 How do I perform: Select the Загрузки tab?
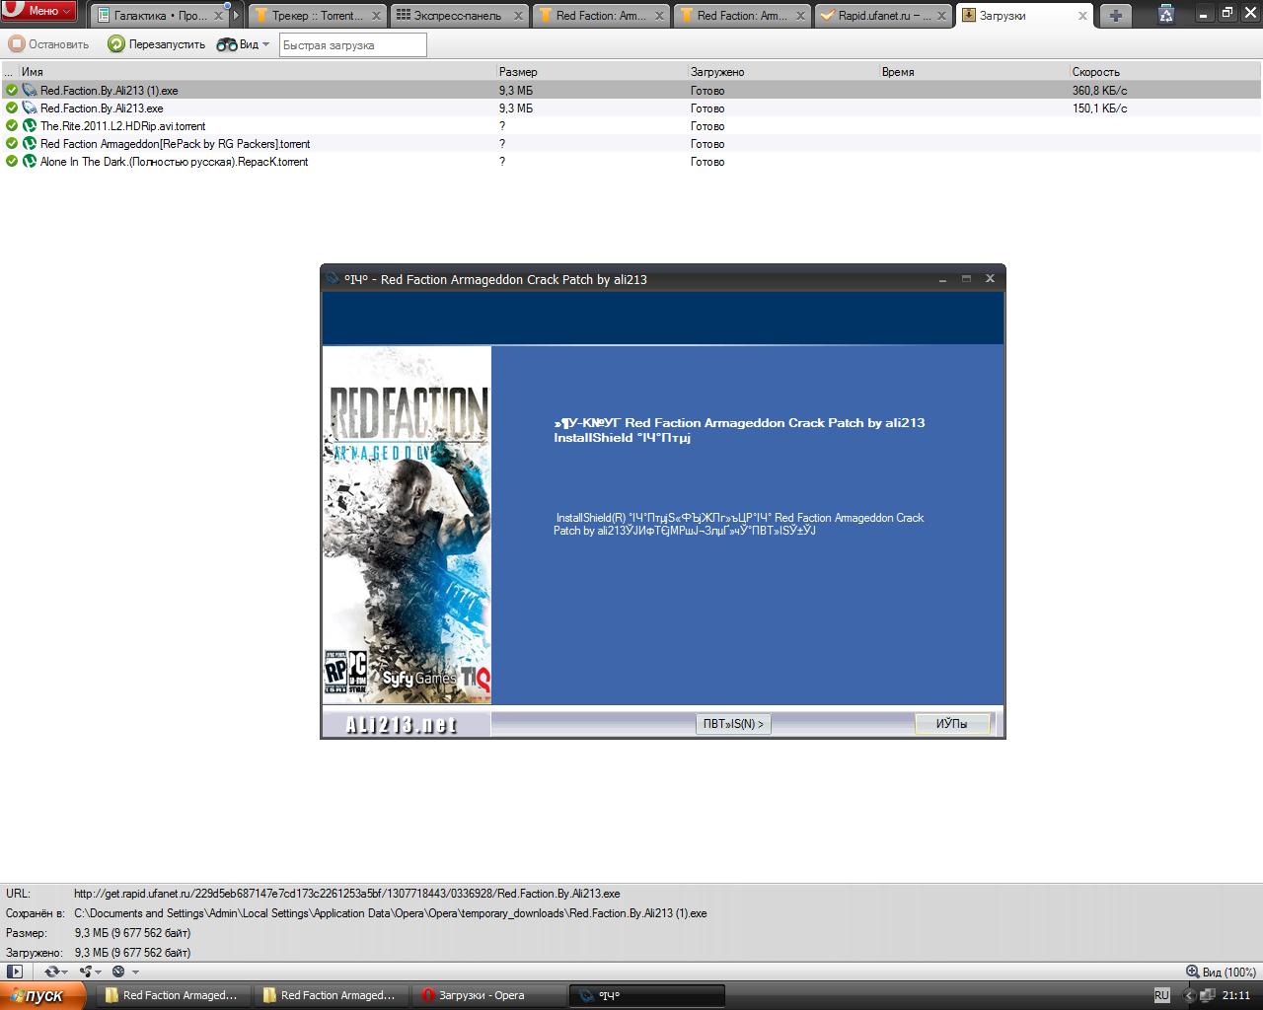1025,16
